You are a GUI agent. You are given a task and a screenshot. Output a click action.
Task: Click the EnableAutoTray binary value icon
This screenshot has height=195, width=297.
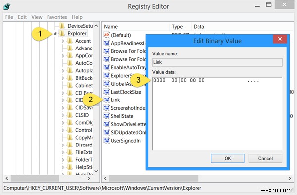click(x=107, y=67)
